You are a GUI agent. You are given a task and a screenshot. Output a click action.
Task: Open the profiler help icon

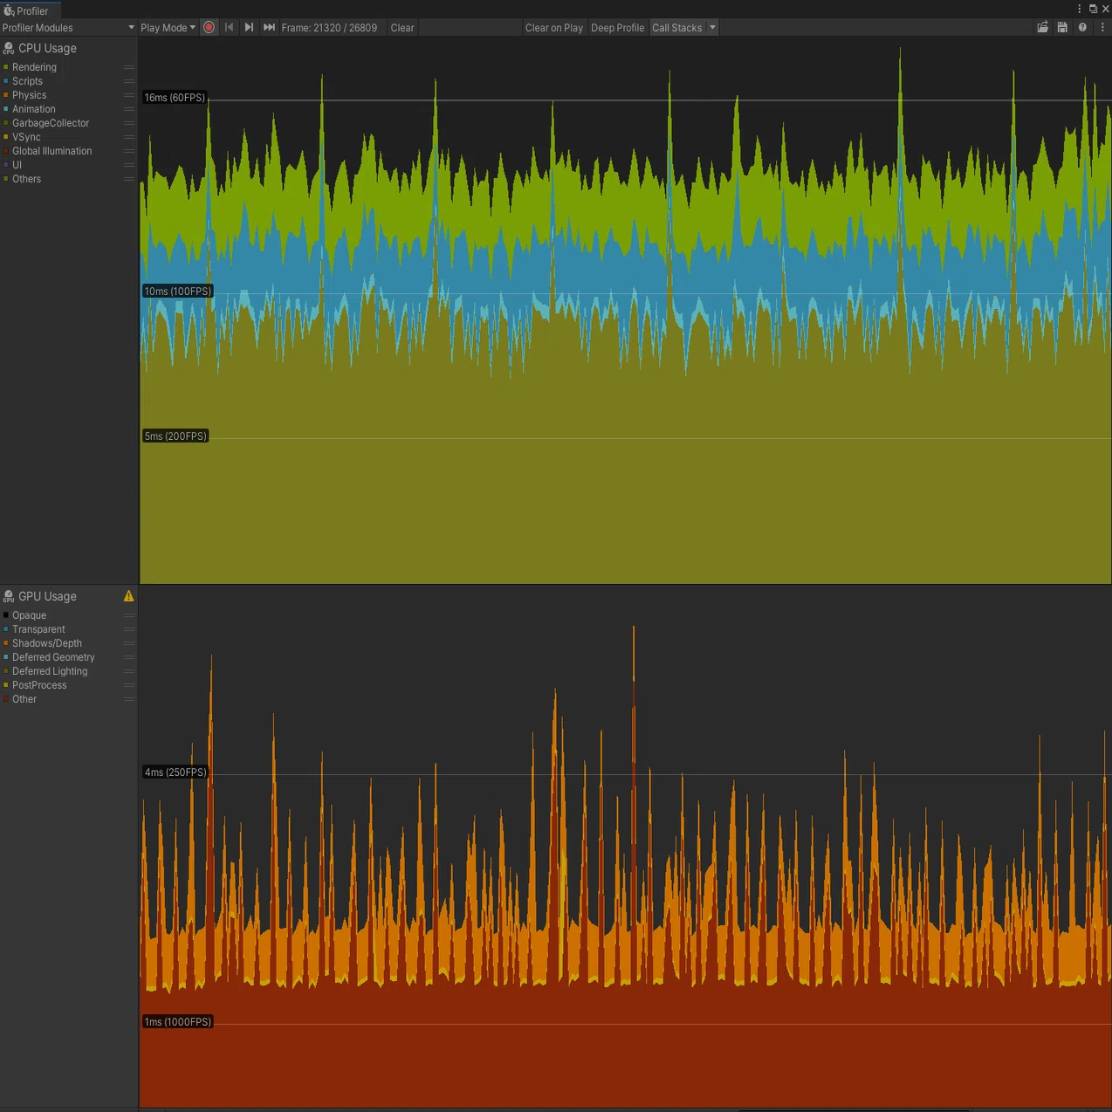click(x=1082, y=27)
